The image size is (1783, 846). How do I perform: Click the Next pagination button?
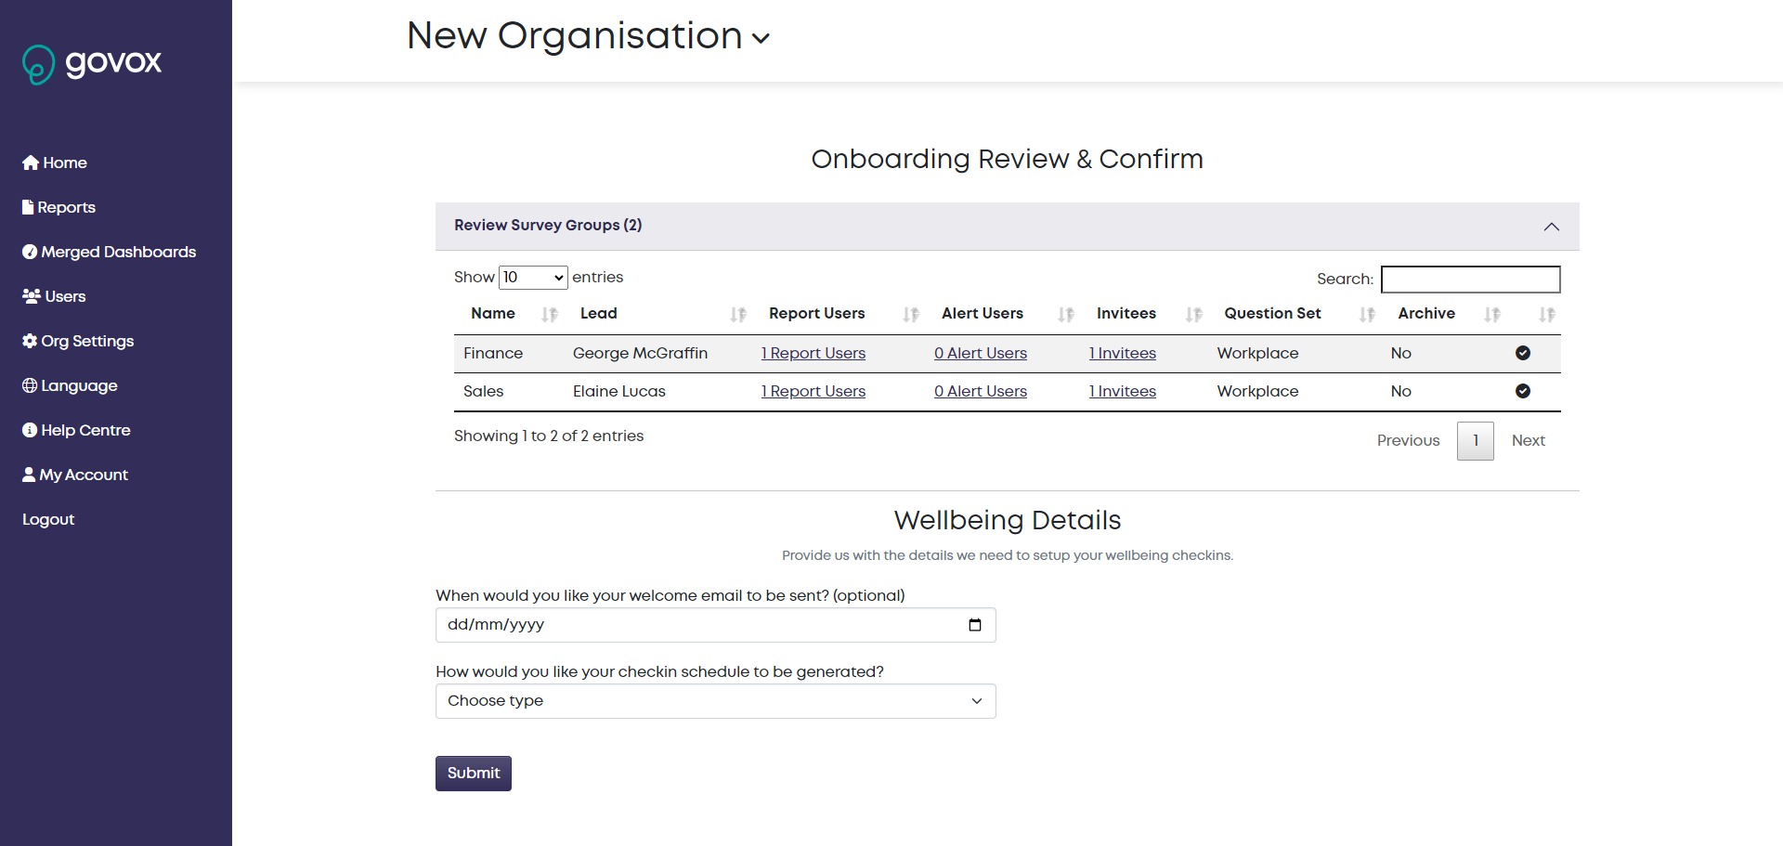click(1528, 441)
